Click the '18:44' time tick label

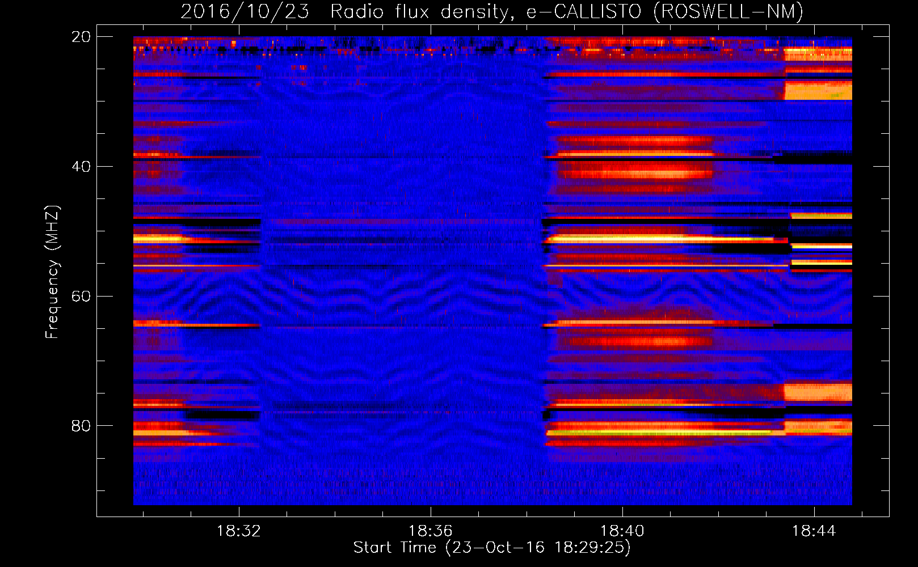pos(814,531)
